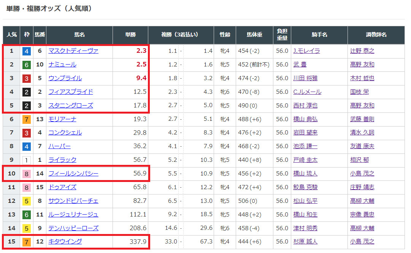The height and width of the screenshot is (253, 411).
Task: Click the 単勝 column header
Action: pyautogui.click(x=130, y=35)
